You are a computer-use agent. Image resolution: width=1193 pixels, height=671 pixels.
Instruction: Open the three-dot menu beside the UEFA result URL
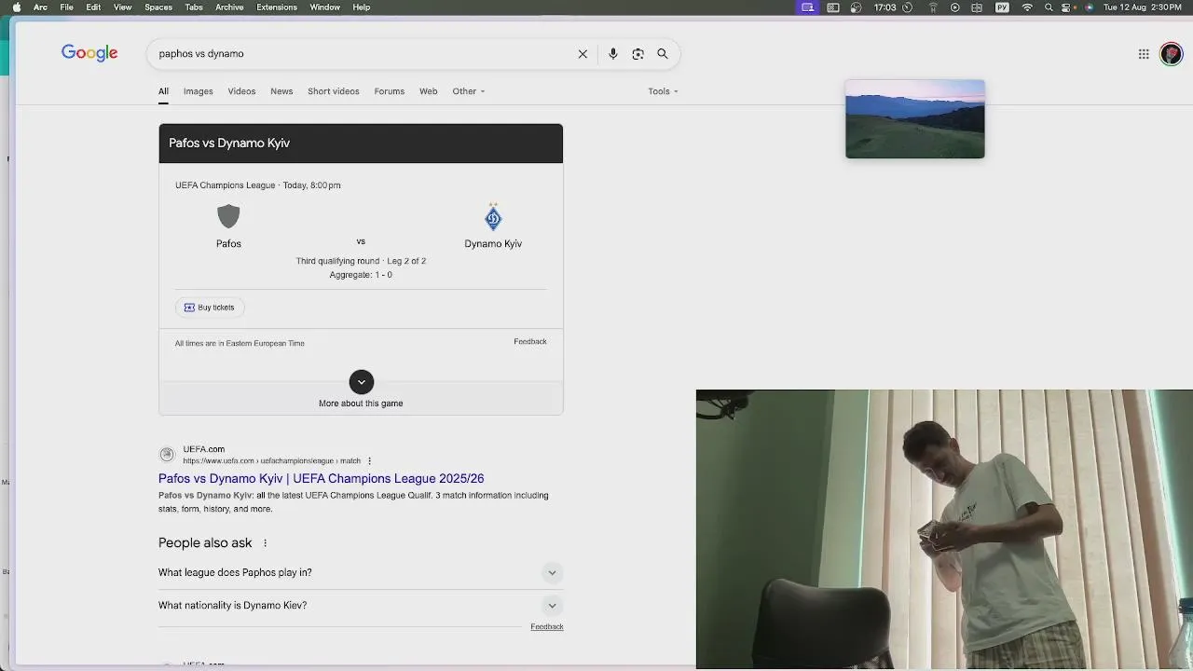coord(369,461)
